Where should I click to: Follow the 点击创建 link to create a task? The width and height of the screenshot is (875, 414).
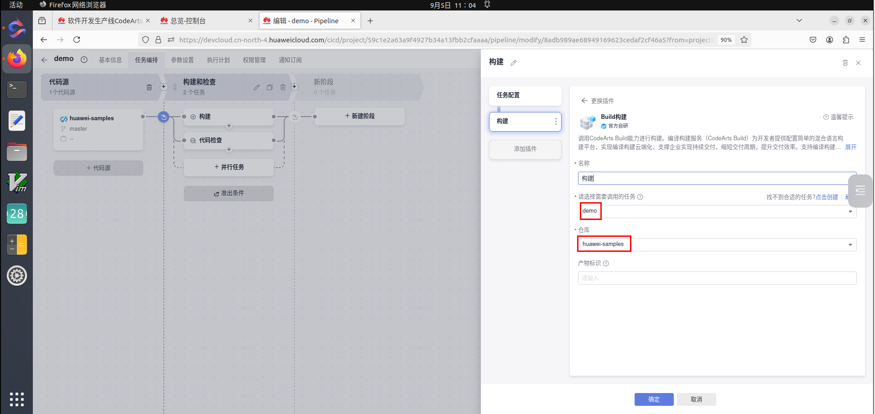pyautogui.click(x=827, y=197)
